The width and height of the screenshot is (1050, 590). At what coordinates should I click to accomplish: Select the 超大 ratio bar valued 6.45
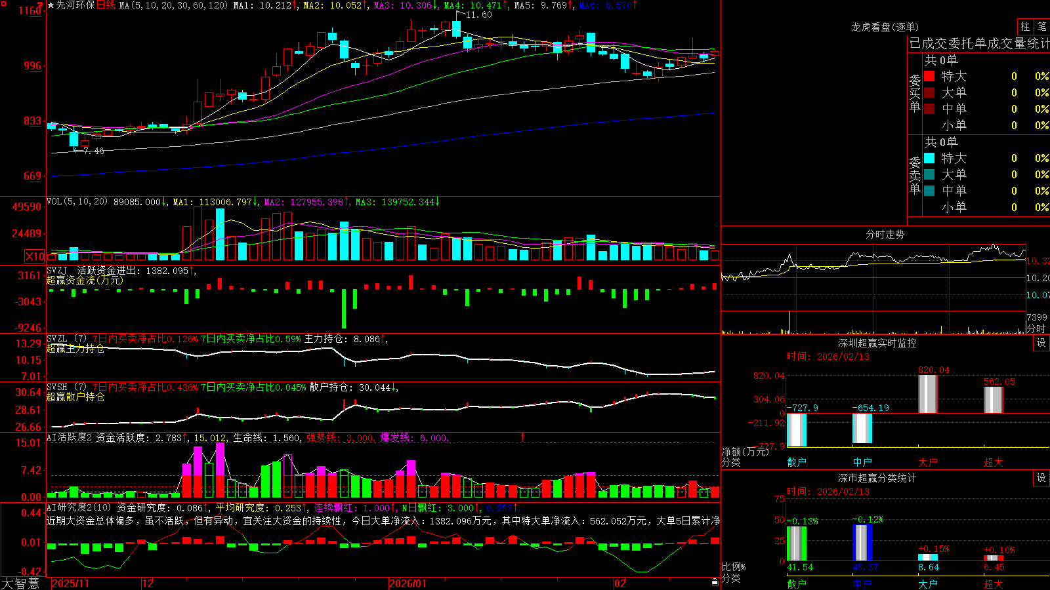coord(993,559)
